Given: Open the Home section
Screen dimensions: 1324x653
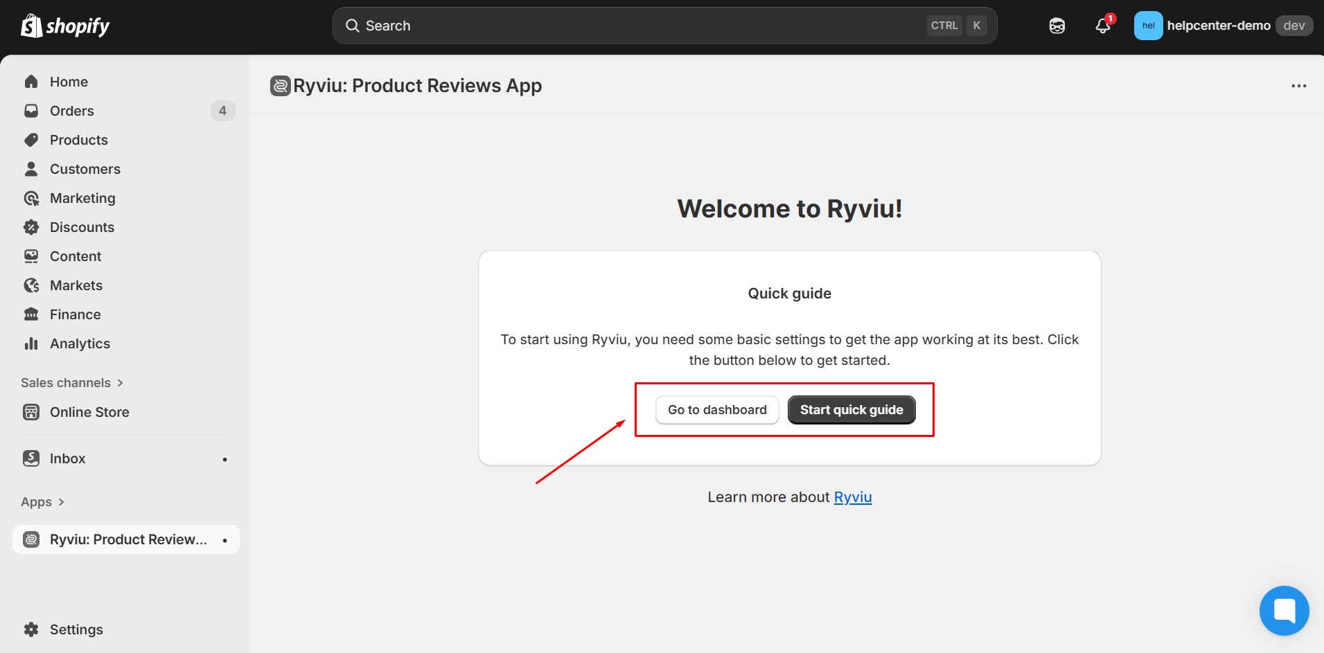Looking at the screenshot, I should [68, 81].
